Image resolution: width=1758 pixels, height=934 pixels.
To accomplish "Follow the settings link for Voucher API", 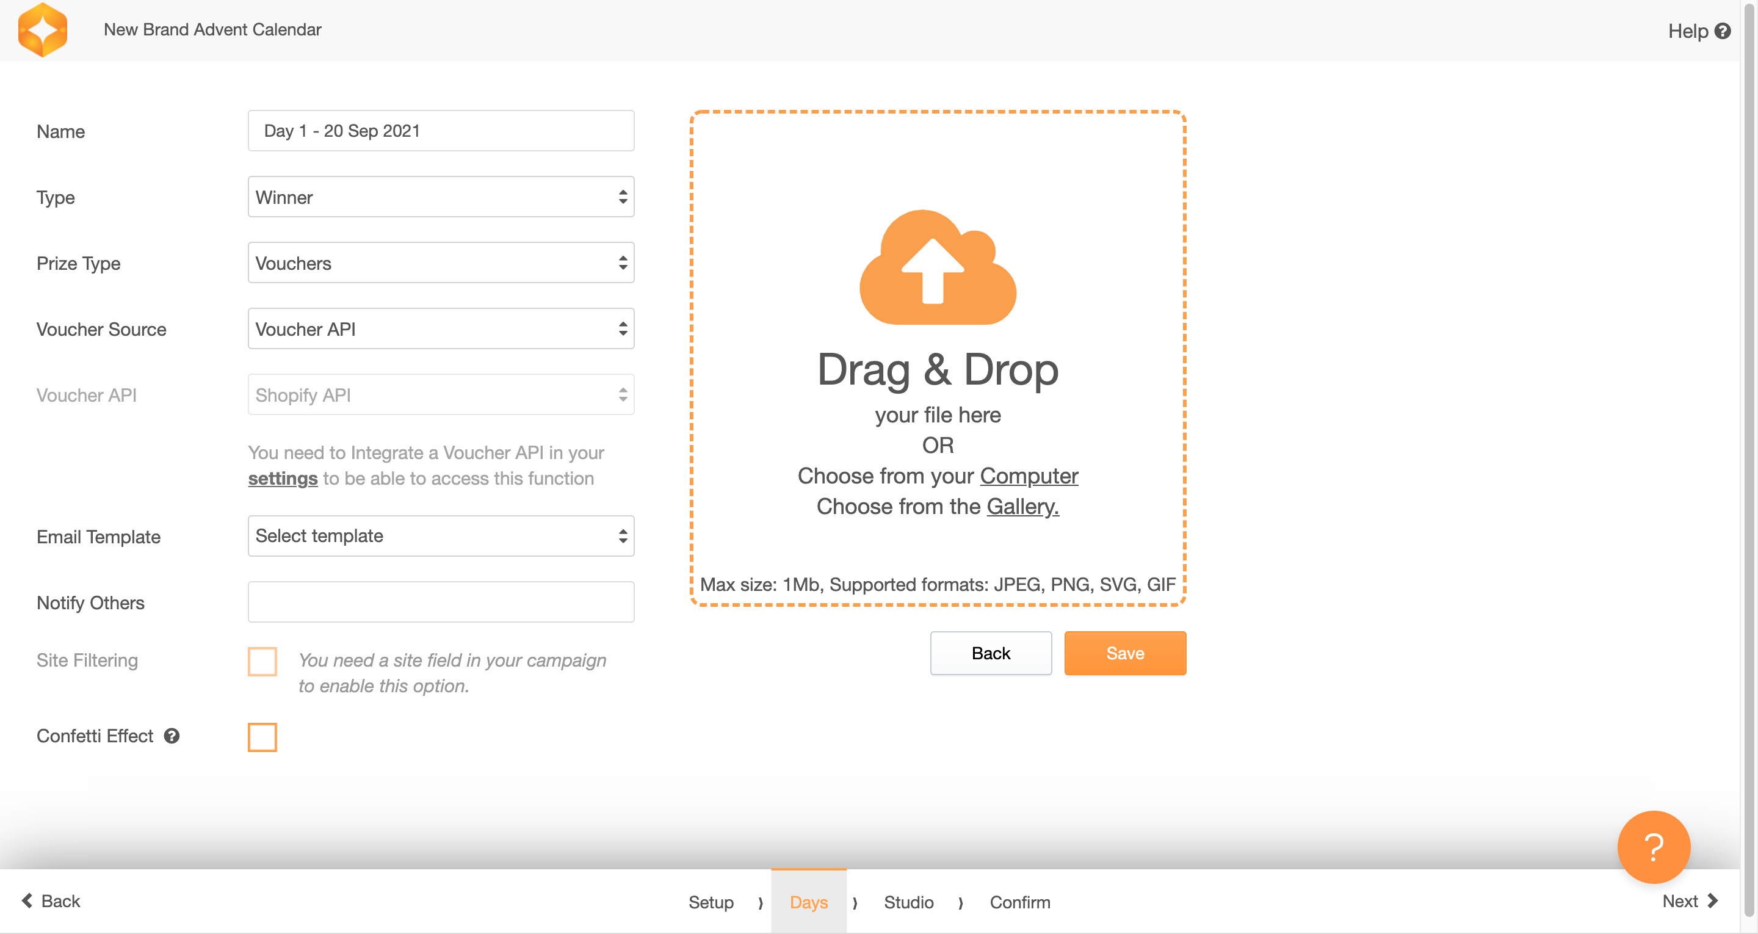I will 283,479.
